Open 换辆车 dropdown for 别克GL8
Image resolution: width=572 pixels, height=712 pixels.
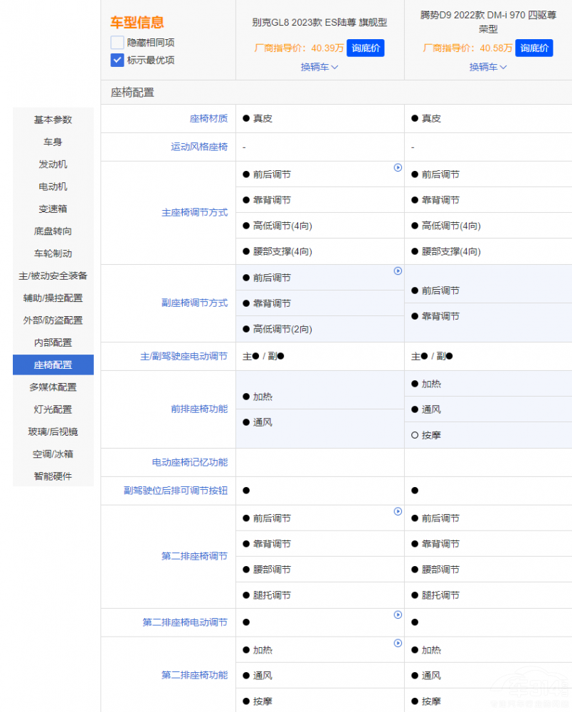(x=319, y=67)
